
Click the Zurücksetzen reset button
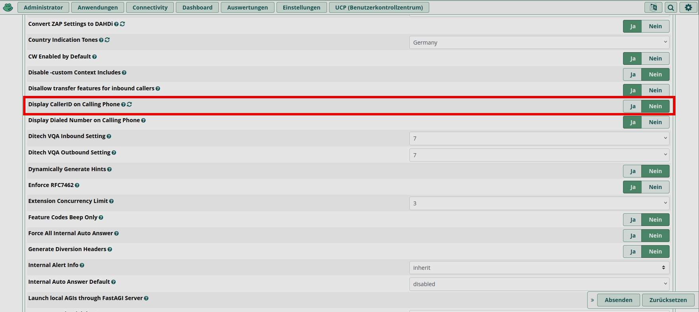(x=668, y=300)
